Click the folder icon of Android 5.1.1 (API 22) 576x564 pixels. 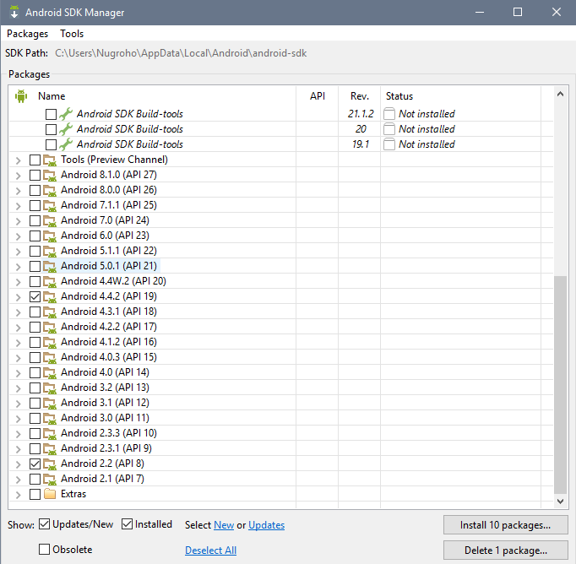click(x=50, y=251)
